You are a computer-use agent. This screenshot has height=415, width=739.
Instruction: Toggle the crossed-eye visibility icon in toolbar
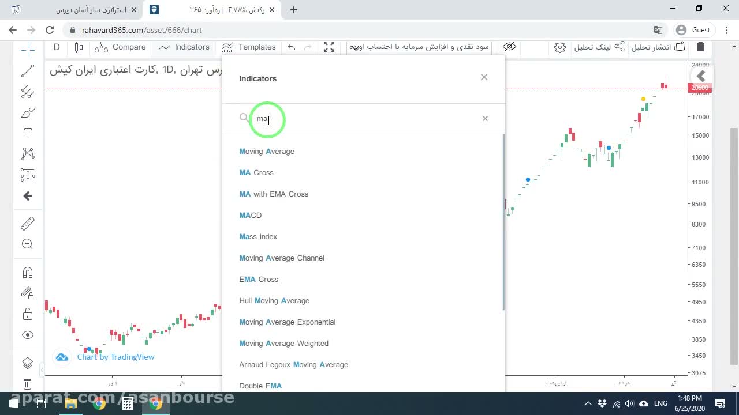click(509, 47)
